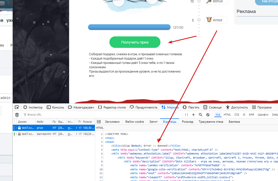Open the Розклад timings tab
Screen dimensions: 278x181
[187, 122]
